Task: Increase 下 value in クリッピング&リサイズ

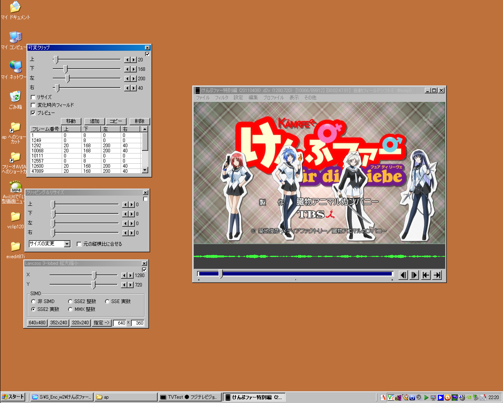Action: pyautogui.click(x=132, y=214)
